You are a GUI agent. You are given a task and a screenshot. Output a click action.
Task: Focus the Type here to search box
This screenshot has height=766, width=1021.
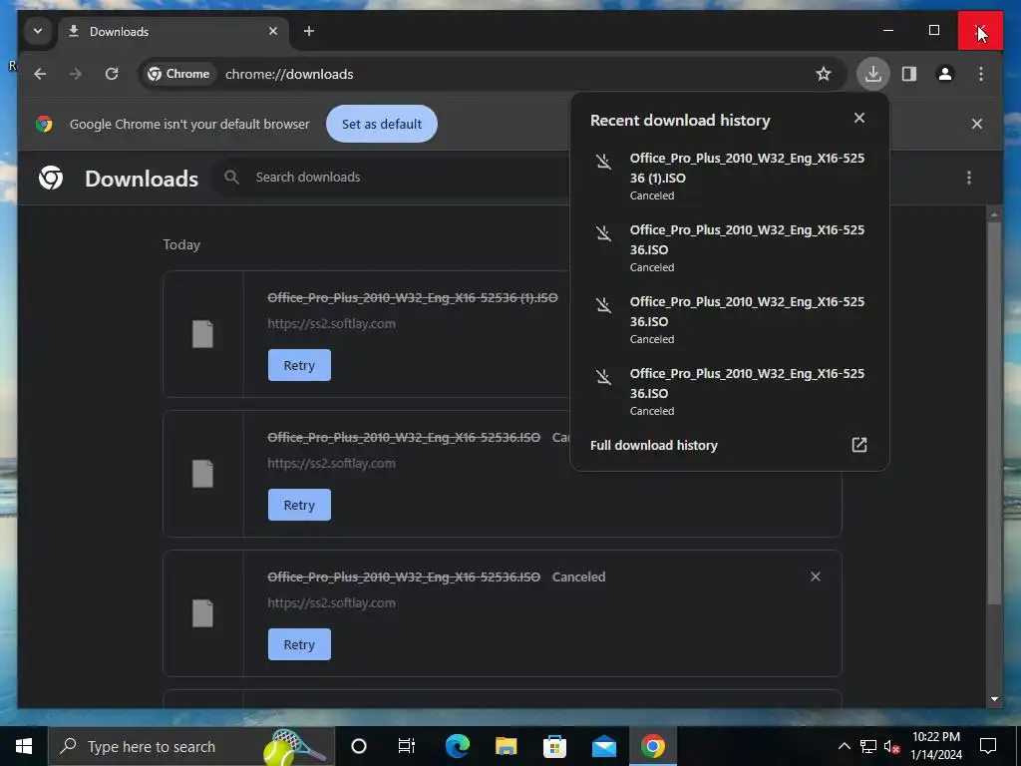(190, 746)
